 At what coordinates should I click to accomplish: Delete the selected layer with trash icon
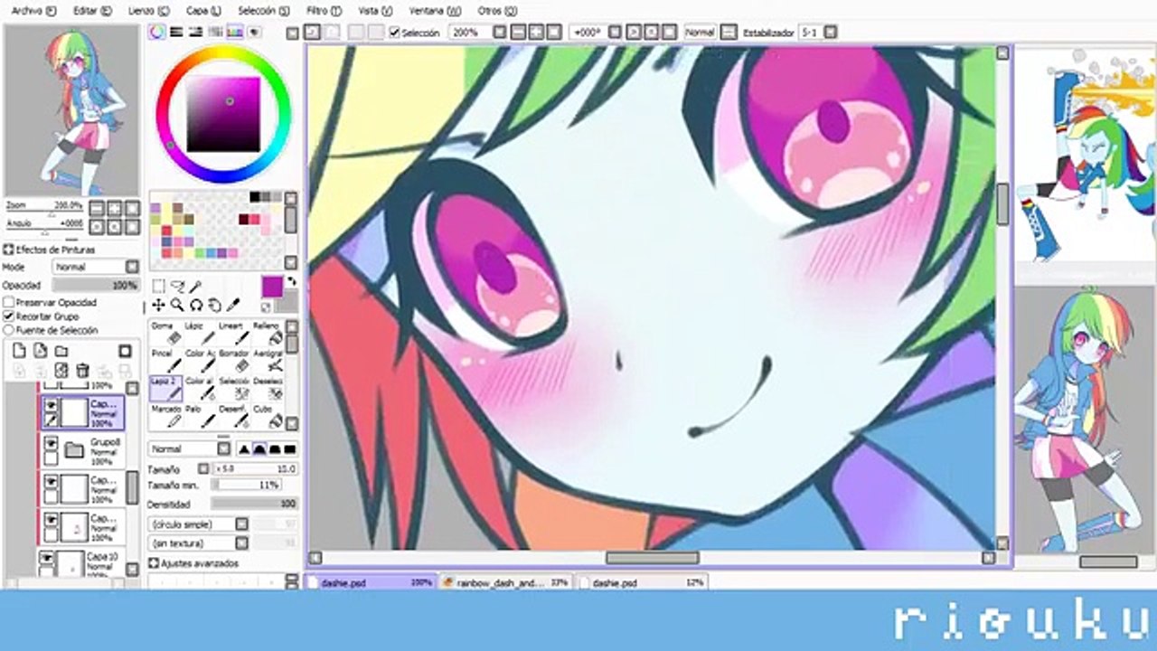[83, 371]
